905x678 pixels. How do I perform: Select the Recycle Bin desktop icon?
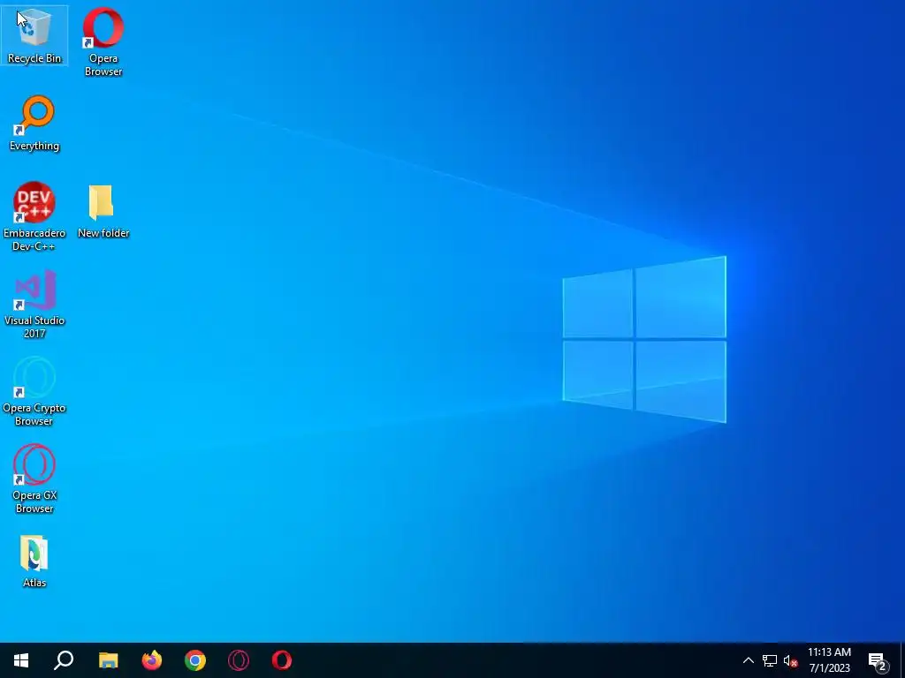34,35
